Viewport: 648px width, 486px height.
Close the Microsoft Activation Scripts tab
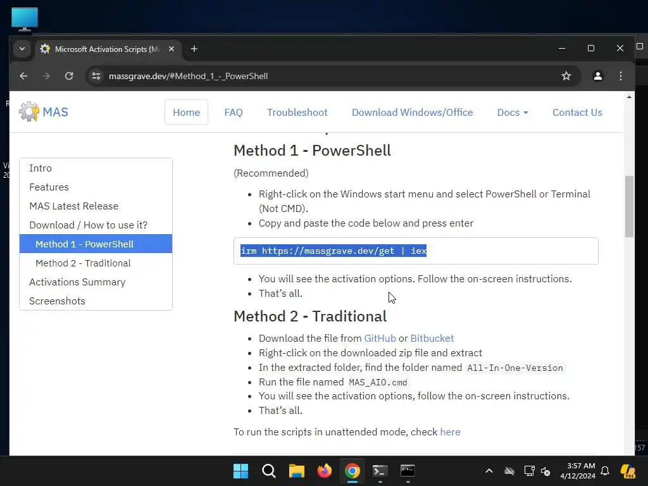tap(171, 49)
